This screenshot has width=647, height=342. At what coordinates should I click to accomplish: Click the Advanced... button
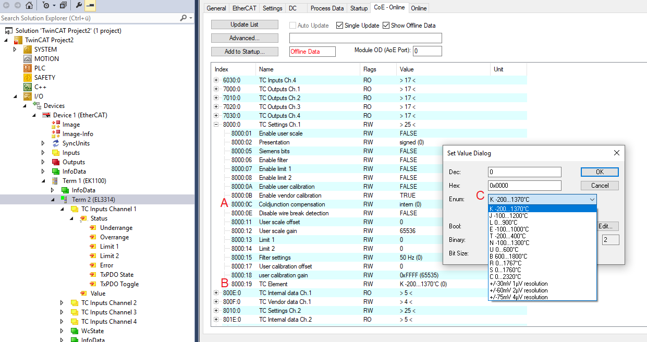[244, 38]
